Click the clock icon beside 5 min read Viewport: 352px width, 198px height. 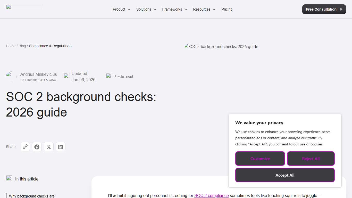109,76
